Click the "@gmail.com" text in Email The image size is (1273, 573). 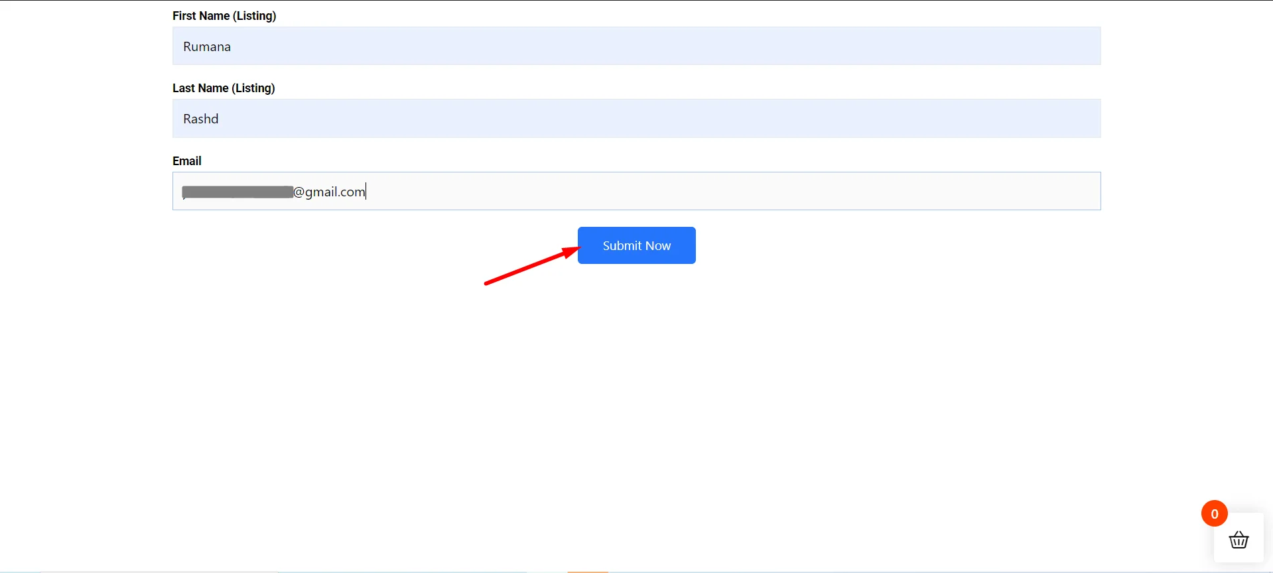329,192
